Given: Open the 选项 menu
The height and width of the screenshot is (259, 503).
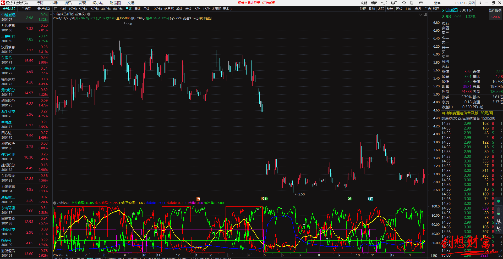Looking at the screenshot, I should point(394,3).
